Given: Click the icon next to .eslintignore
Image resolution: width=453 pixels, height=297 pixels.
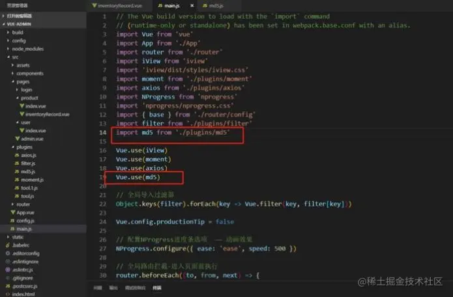Looking at the screenshot, I should [8, 261].
